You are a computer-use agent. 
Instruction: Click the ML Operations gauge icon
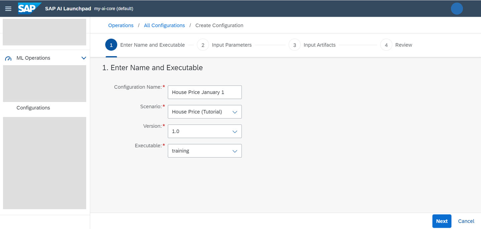[8, 58]
